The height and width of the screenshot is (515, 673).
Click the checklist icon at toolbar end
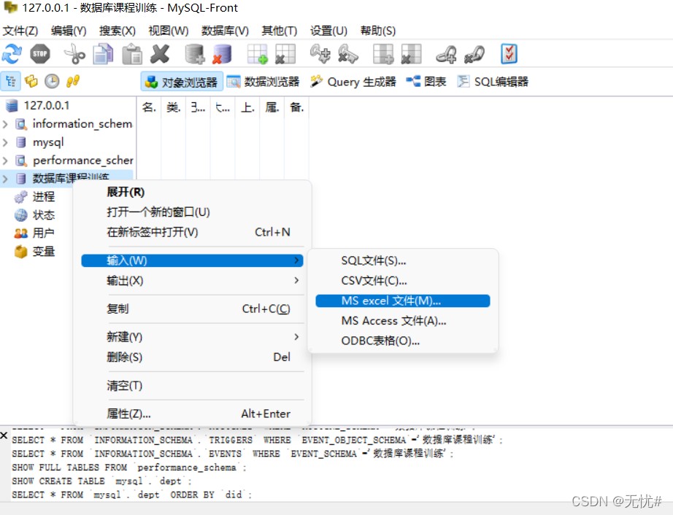509,54
